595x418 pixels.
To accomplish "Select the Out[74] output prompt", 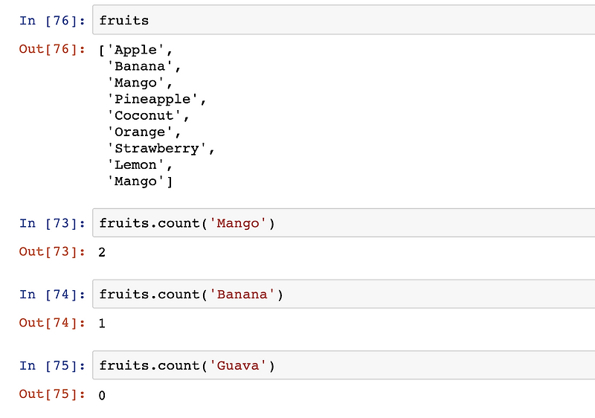I will 52,323.
